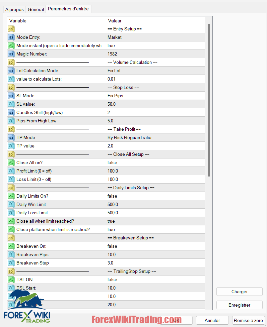Viewport: 267px width, 327px height.
Task: Select the '== Breakeven Setup ==' value
Action: (156, 238)
